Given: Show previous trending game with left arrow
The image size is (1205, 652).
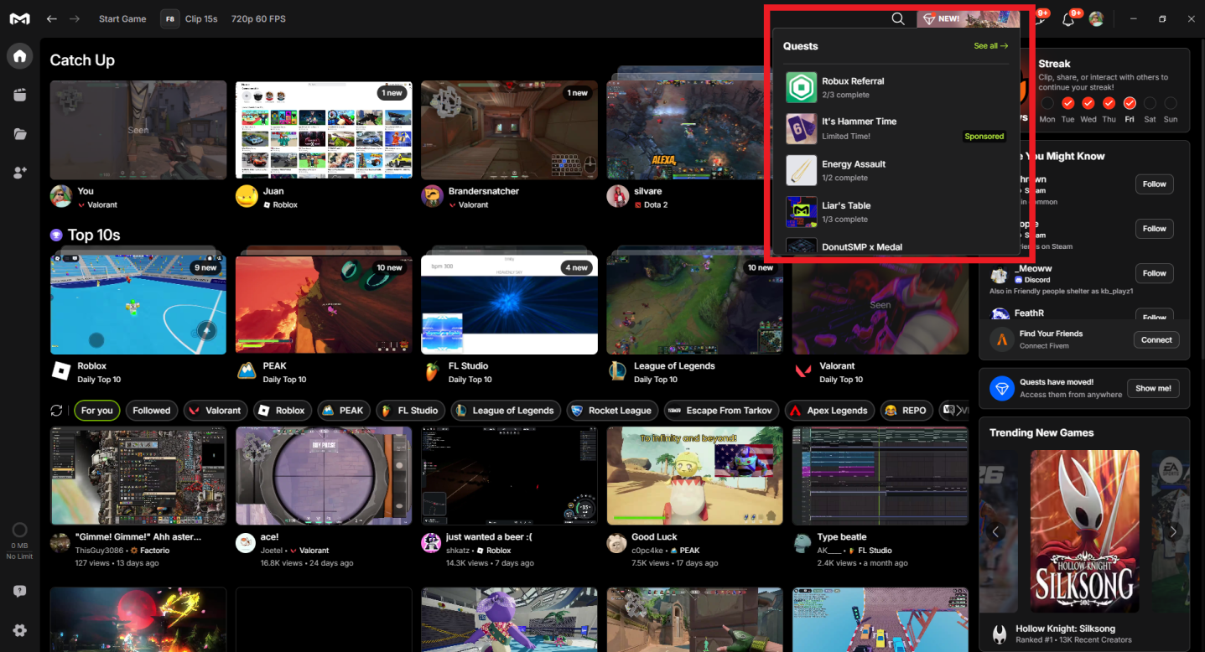Looking at the screenshot, I should click(x=995, y=531).
